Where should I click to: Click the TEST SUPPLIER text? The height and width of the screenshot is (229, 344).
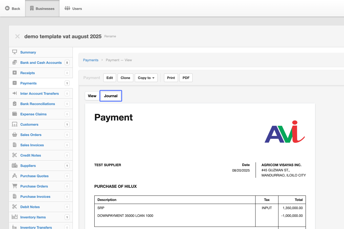point(107,165)
